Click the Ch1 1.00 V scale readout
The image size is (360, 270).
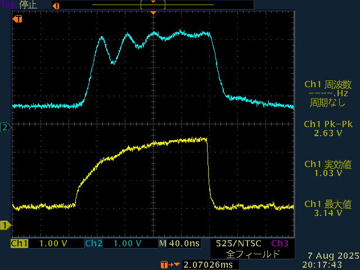pyautogui.click(x=53, y=244)
